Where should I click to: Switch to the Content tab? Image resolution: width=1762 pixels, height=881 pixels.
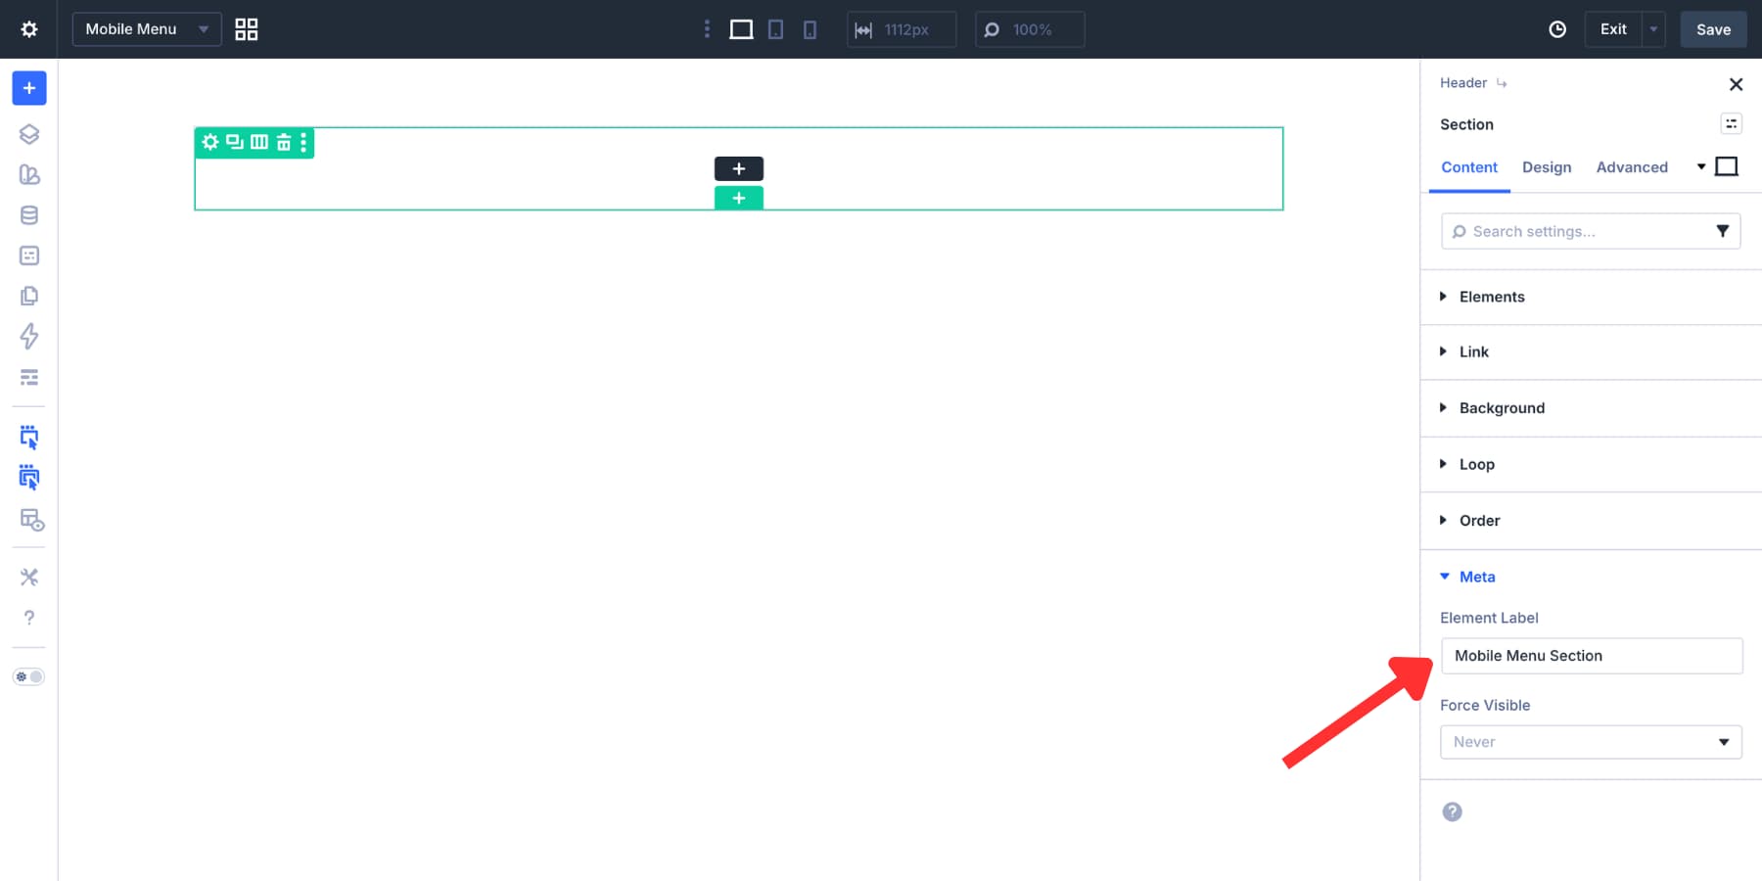point(1469,167)
